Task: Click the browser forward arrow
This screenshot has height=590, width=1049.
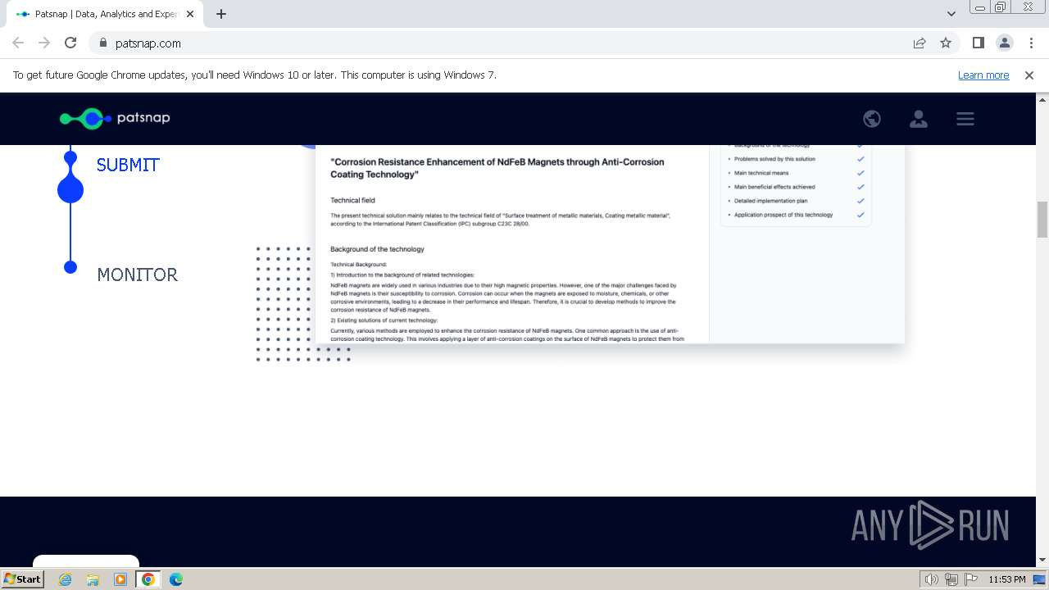Action: click(x=44, y=43)
